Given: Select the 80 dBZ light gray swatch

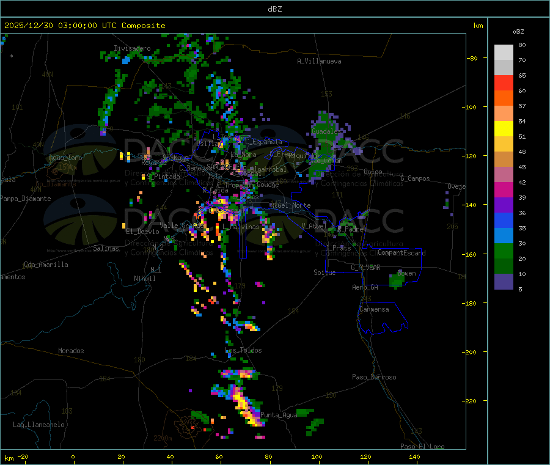Looking at the screenshot, I should [x=504, y=53].
